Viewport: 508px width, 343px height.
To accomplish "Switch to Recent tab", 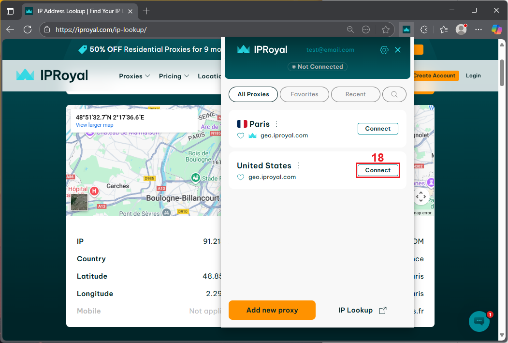I will pos(355,94).
